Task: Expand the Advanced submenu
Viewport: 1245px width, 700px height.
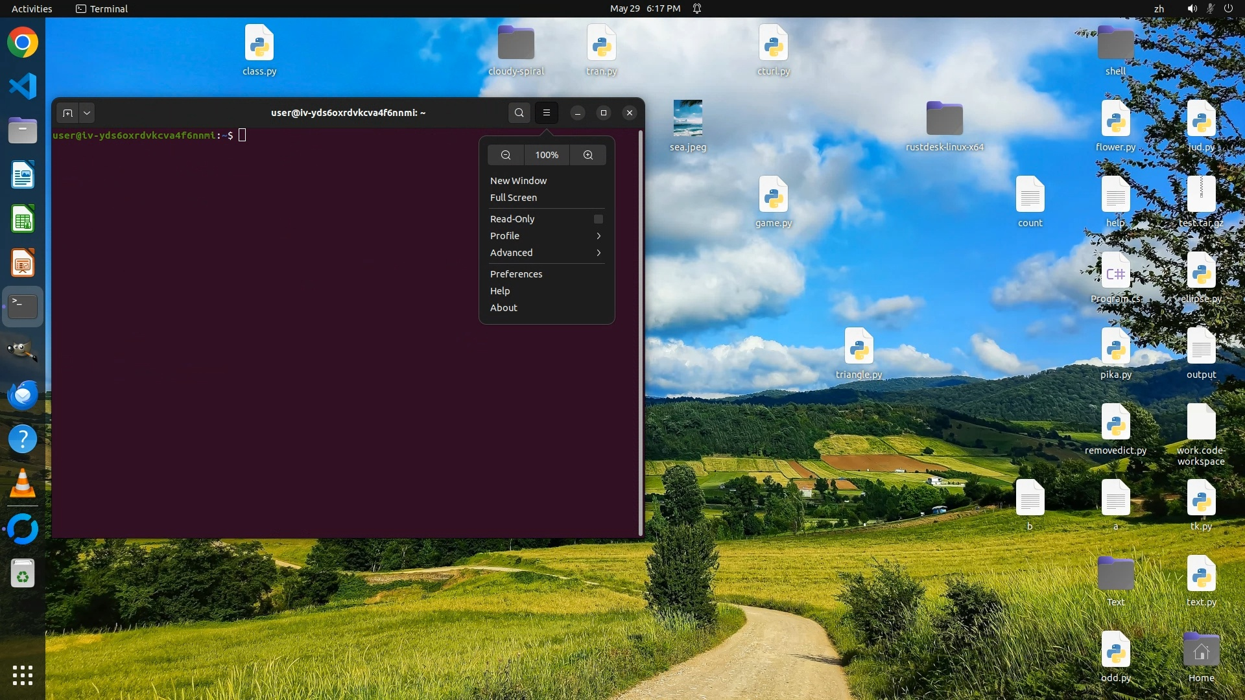Action: coord(546,253)
